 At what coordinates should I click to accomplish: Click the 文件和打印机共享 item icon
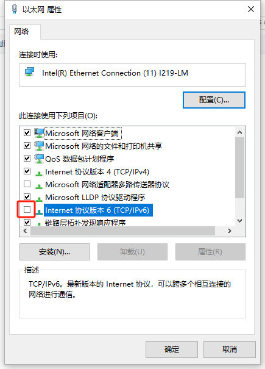(x=39, y=146)
